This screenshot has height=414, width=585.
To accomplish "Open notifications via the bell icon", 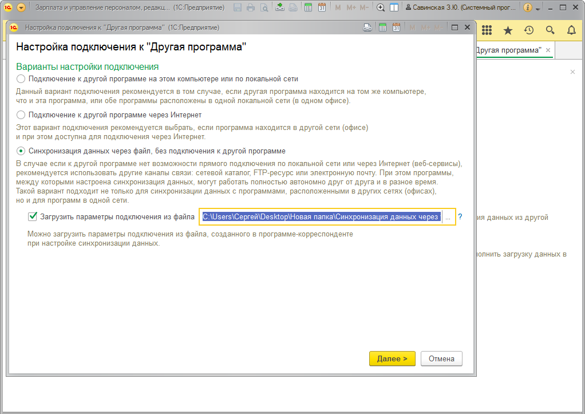I will [x=571, y=30].
